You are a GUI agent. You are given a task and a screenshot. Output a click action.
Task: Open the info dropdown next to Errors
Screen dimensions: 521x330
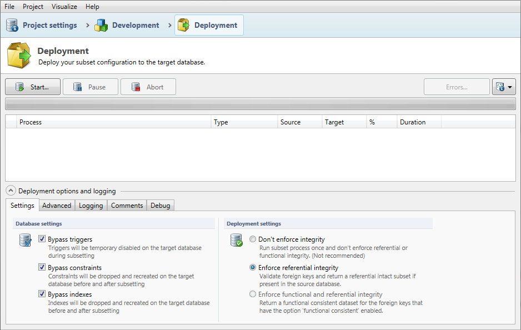504,87
